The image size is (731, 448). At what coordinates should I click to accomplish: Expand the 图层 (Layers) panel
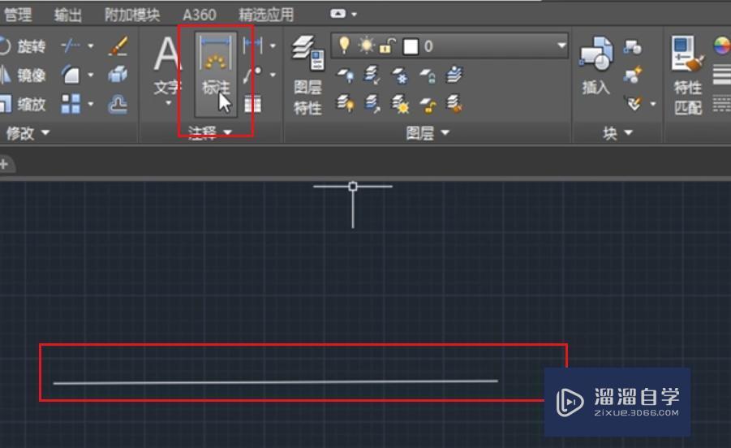[428, 133]
